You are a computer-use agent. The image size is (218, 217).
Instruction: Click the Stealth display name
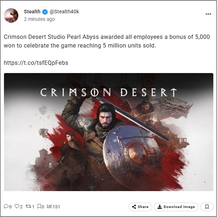click(32, 12)
